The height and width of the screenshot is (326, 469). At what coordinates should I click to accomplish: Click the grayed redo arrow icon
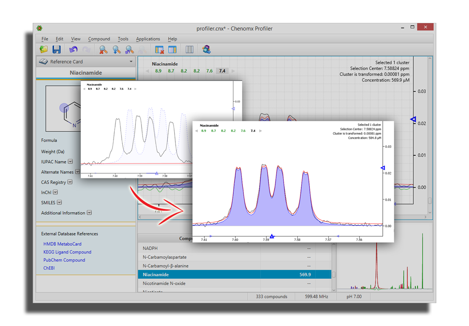(86, 49)
